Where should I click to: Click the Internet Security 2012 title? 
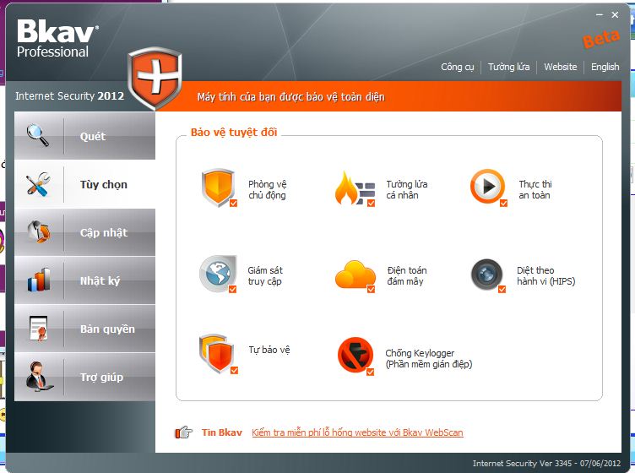click(x=69, y=95)
